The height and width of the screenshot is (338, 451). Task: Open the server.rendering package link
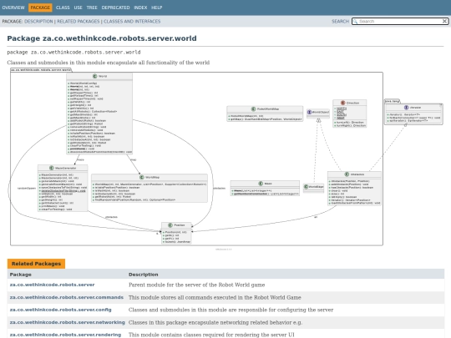click(65, 335)
